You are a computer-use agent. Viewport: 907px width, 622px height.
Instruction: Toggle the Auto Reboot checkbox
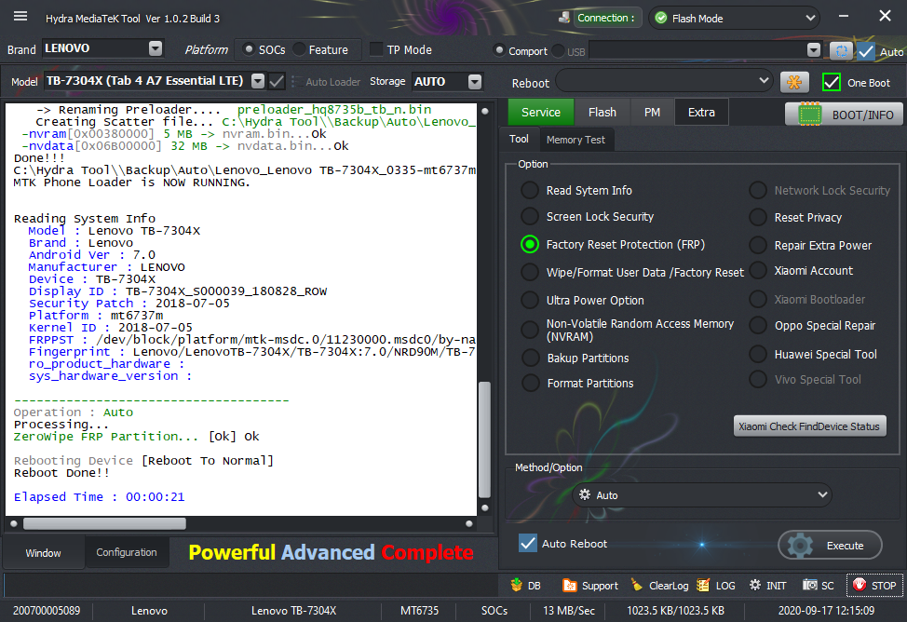[528, 543]
